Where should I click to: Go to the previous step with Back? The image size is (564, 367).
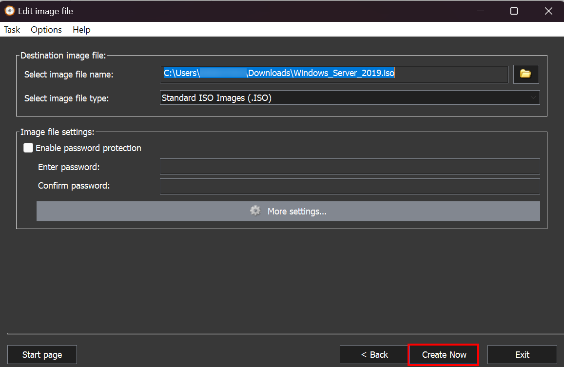(x=374, y=355)
